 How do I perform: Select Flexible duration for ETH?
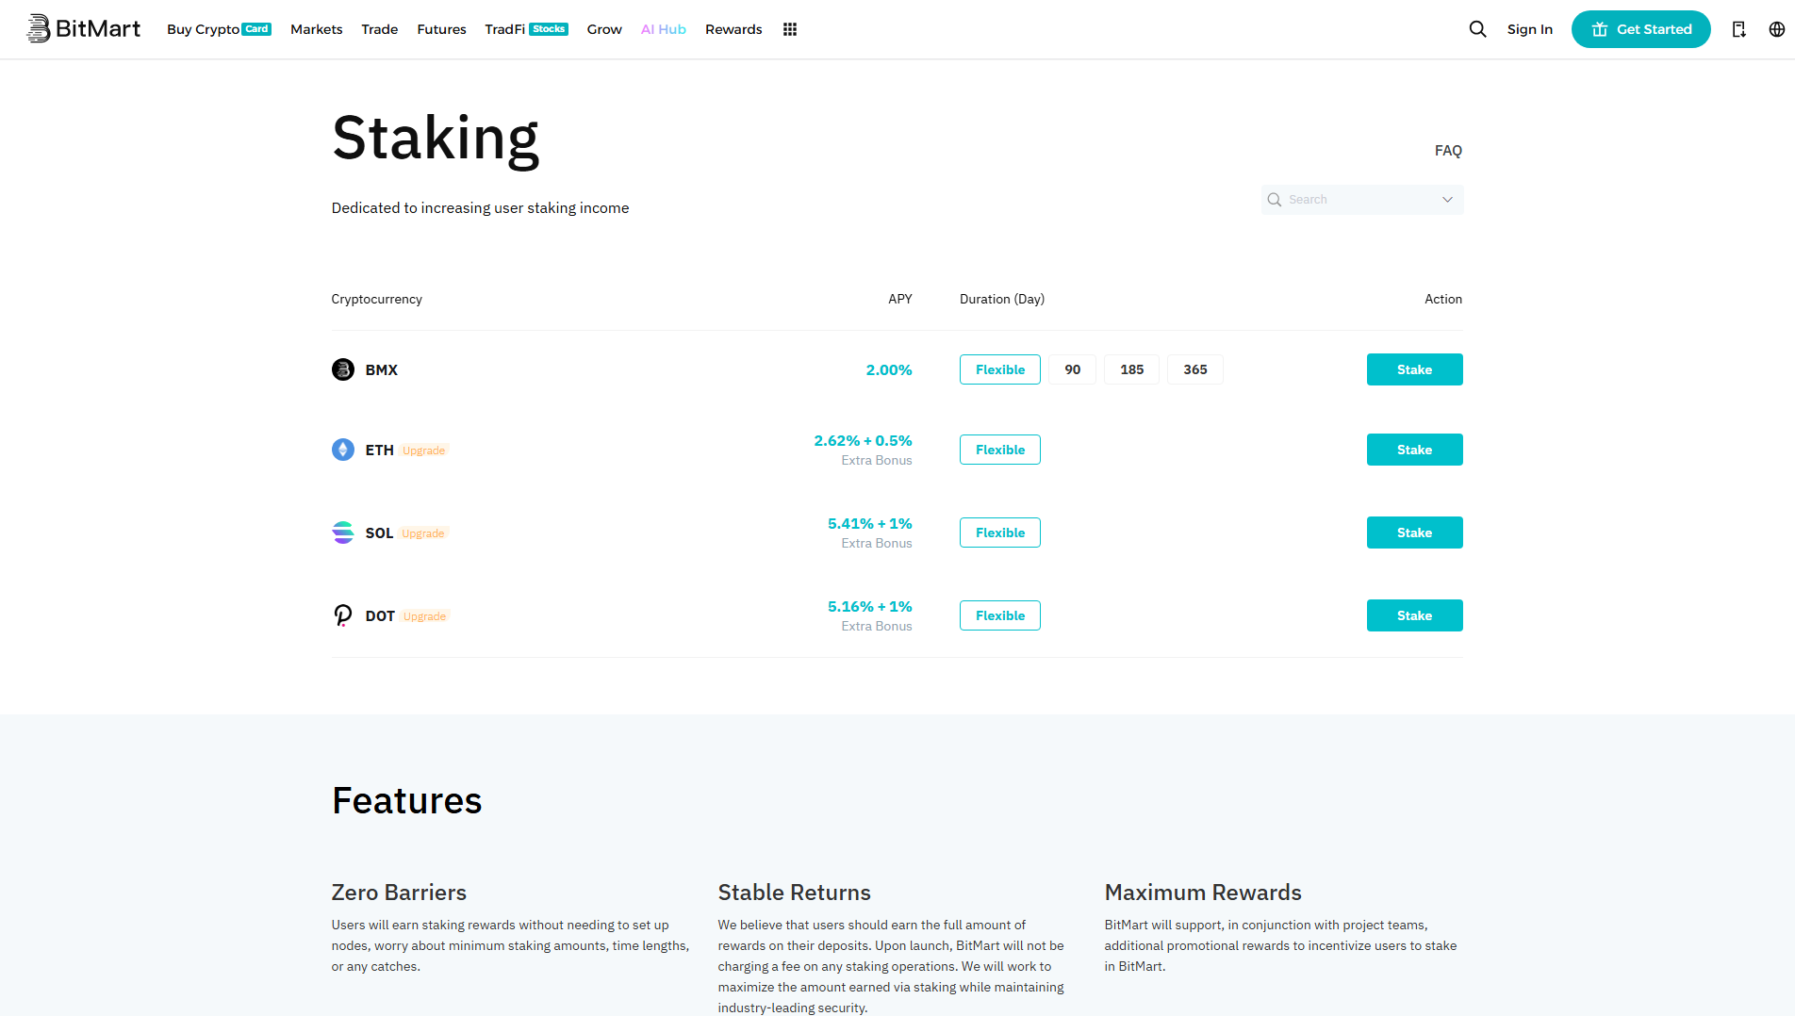click(1000, 450)
